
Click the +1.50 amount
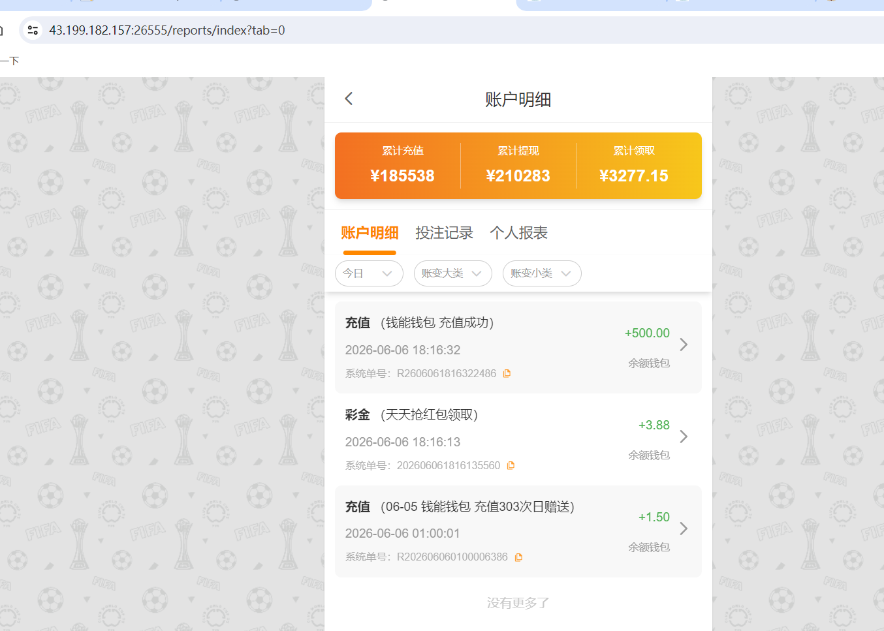654,517
